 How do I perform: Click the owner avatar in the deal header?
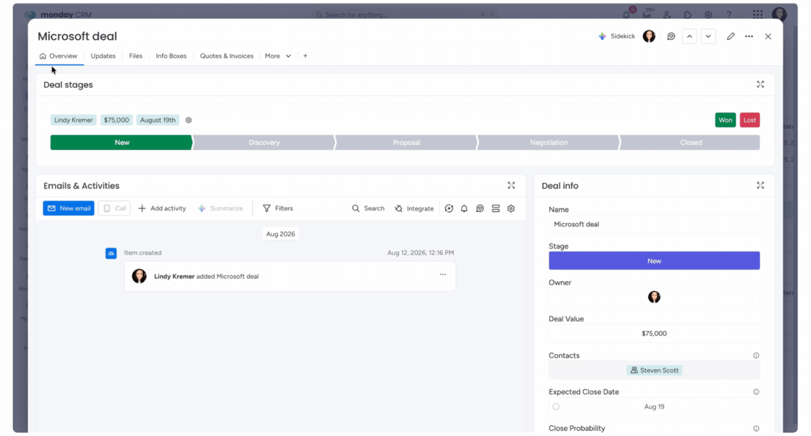point(649,36)
